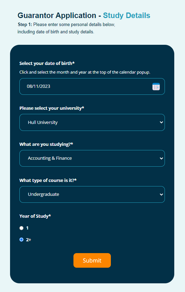Screen dimensions: 185x292
Task: Click the "1" label text next to radio
Action: 27,228
